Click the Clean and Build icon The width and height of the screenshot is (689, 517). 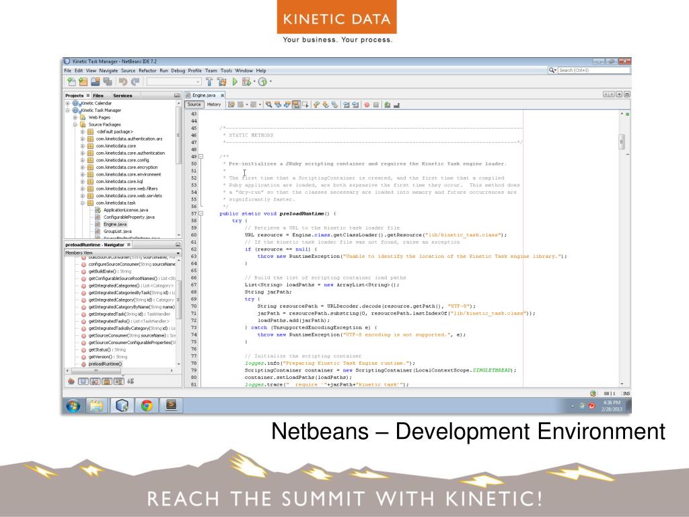click(x=222, y=81)
